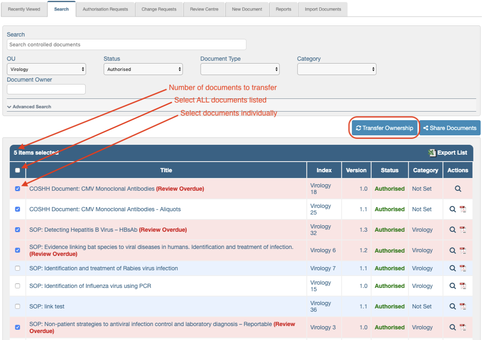482x340 pixels.
Task: Click the Export List spreadsheet icon
Action: [x=432, y=153]
